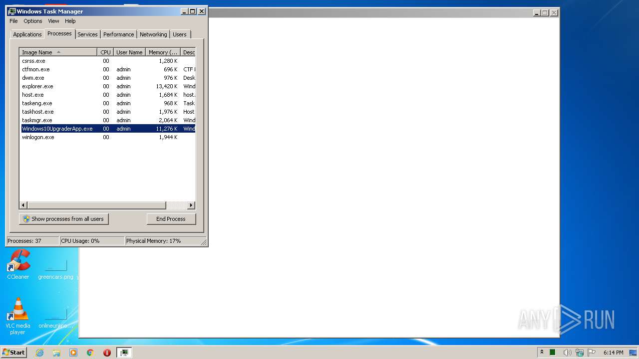Select the VLC media player desktop icon

point(18,317)
